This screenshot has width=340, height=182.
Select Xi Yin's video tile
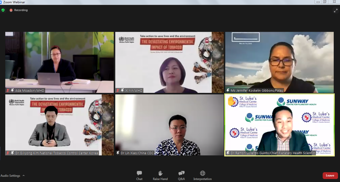(x=169, y=62)
